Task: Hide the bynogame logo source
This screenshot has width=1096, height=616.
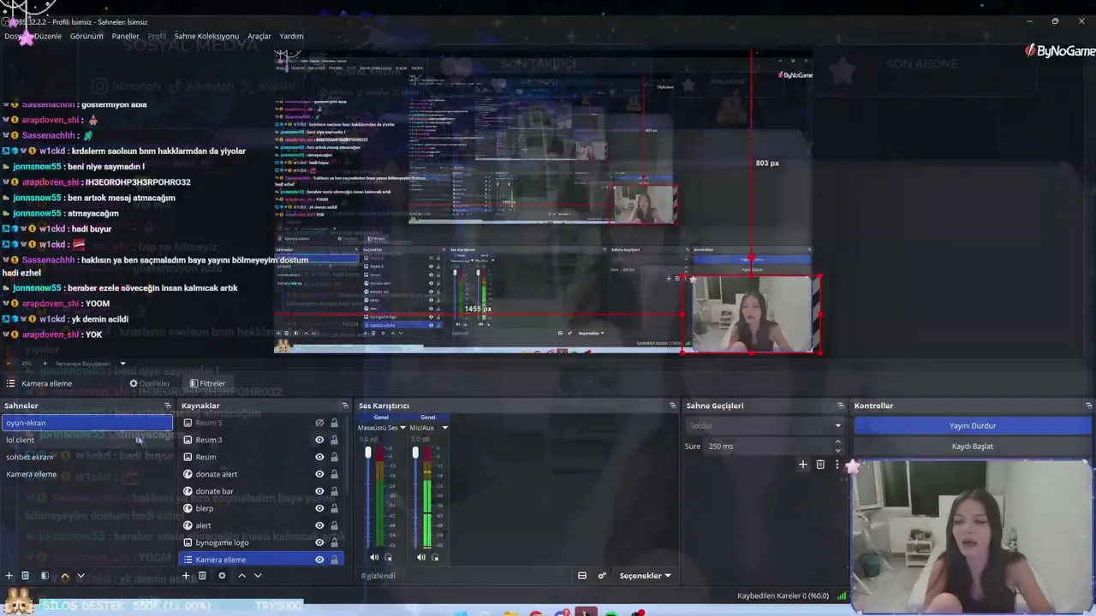Action: [319, 542]
